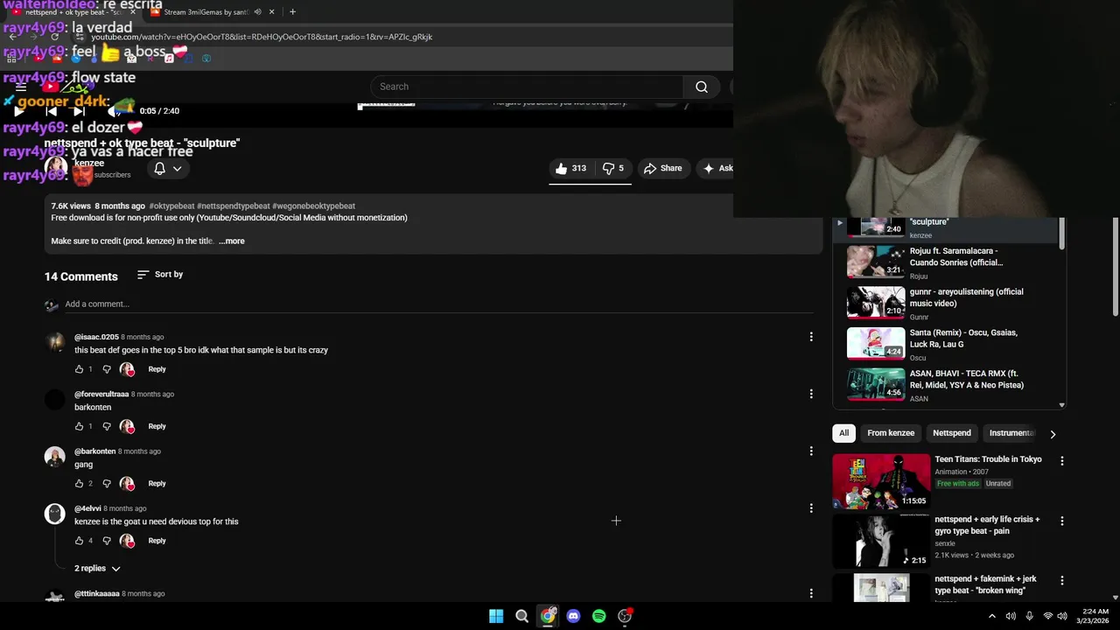This screenshot has width=1120, height=630.
Task: Select the From kenzee chip
Action: pos(891,433)
